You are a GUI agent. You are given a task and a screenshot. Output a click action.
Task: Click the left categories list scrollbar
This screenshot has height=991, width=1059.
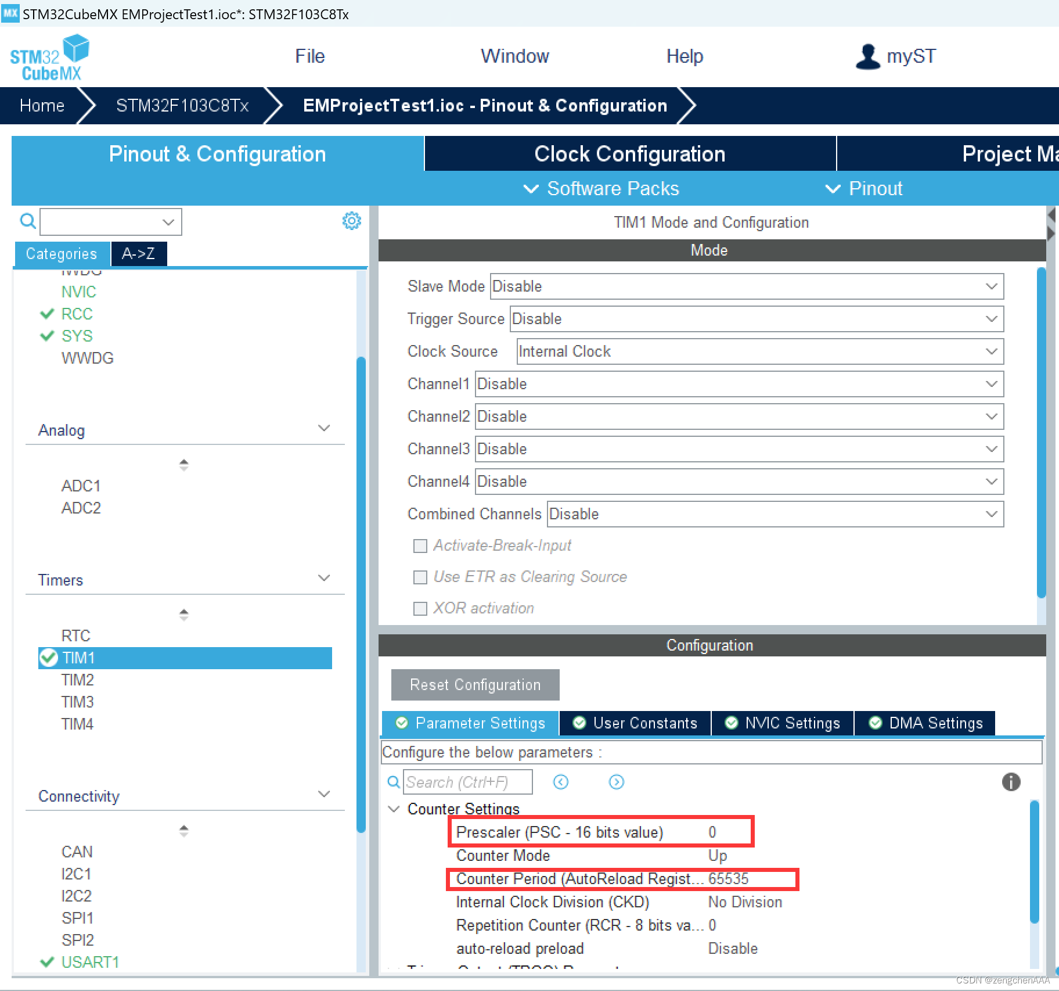pos(361,595)
